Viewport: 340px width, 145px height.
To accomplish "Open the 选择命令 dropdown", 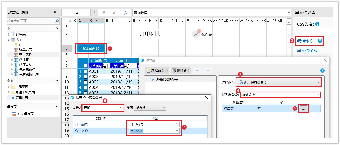I will coord(279,82).
